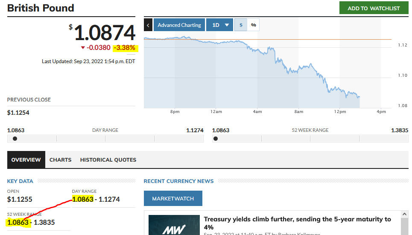Open Treasury yields climb further article
The image size is (412, 235).
(x=297, y=223)
